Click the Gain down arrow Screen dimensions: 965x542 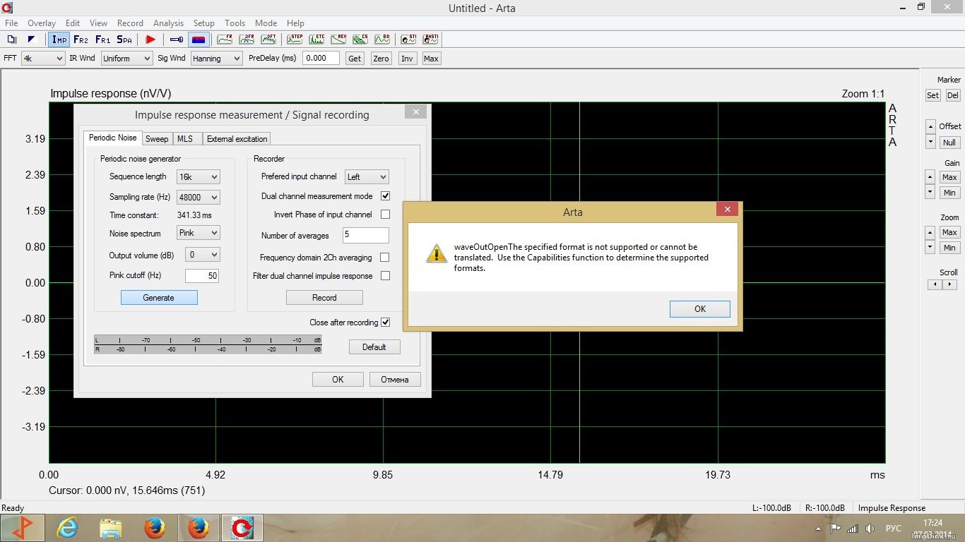click(930, 193)
